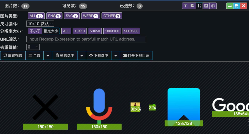Viewport: 249px width, 134px height.
Task: Select the Google logo 188x64 image
Action: 230,107
